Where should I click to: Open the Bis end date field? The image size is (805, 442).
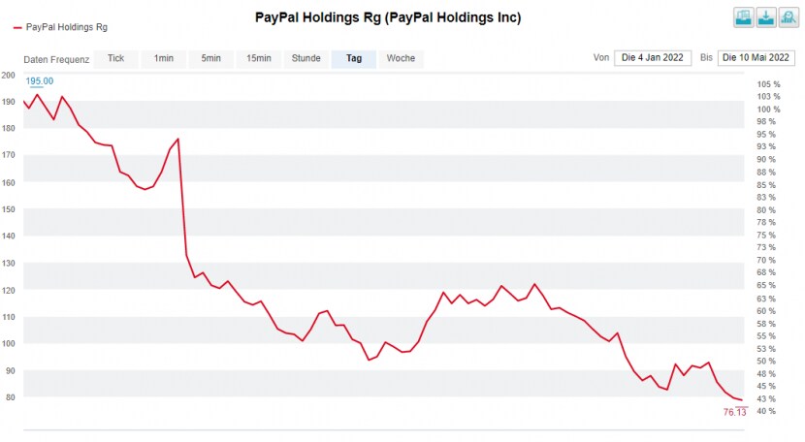[757, 57]
